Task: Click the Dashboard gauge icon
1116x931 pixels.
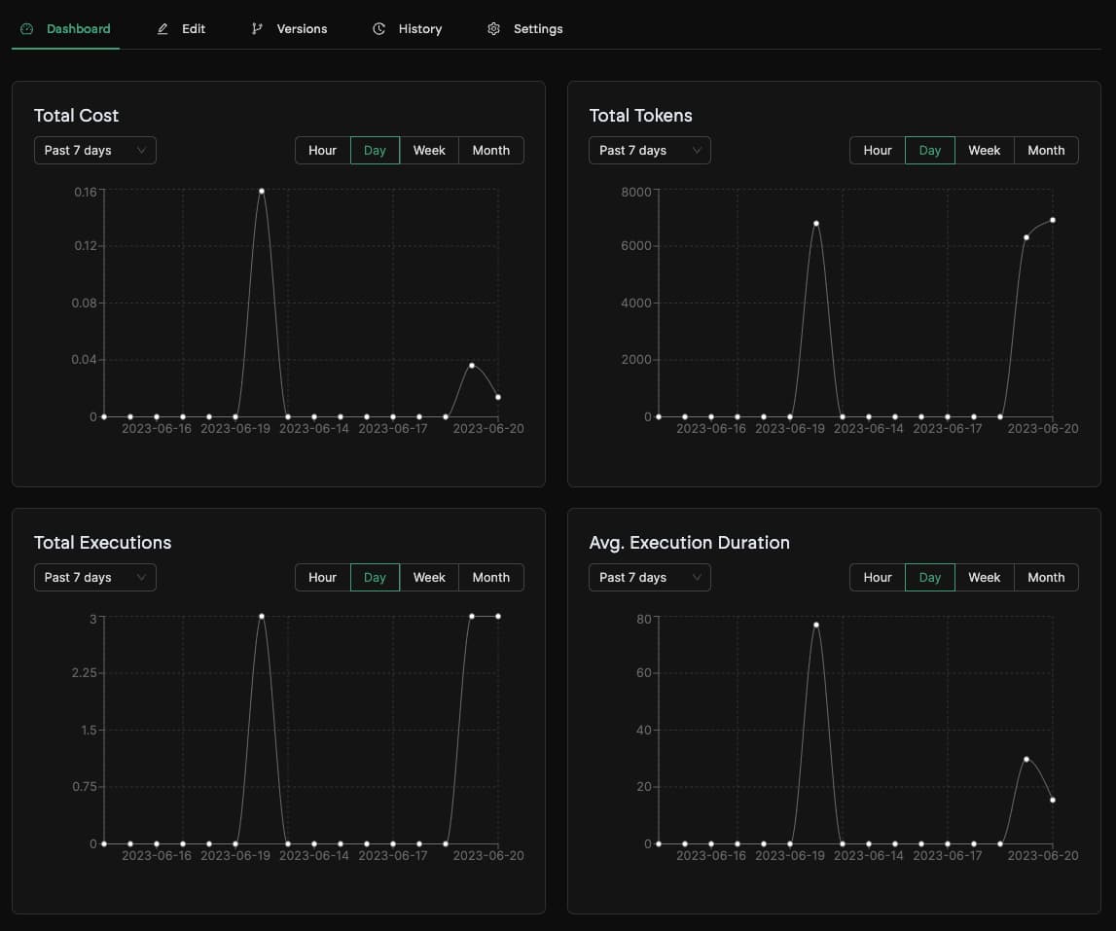Action: coord(27,29)
